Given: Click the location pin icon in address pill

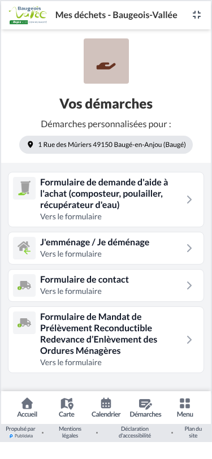Looking at the screenshot, I should click(x=30, y=145).
